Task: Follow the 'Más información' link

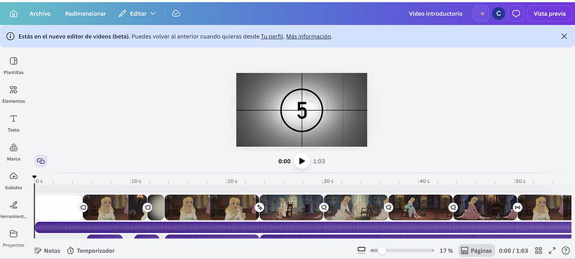Action: click(309, 36)
